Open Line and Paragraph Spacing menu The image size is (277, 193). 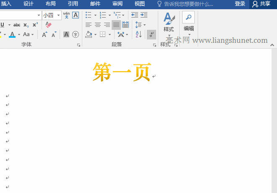(x=140, y=25)
